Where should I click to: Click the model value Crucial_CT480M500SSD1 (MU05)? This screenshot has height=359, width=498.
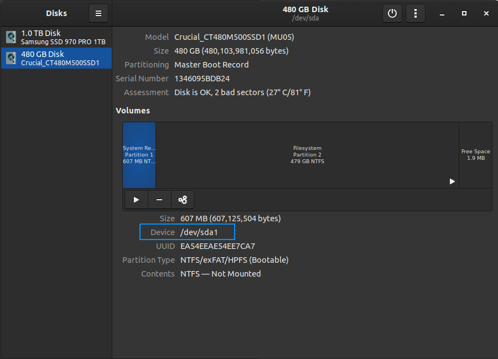click(x=234, y=37)
